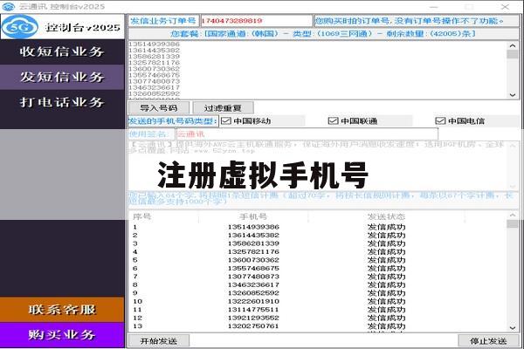The image size is (524, 349).
Task: Click the 5G cloud logo icon
Action: (x=19, y=27)
